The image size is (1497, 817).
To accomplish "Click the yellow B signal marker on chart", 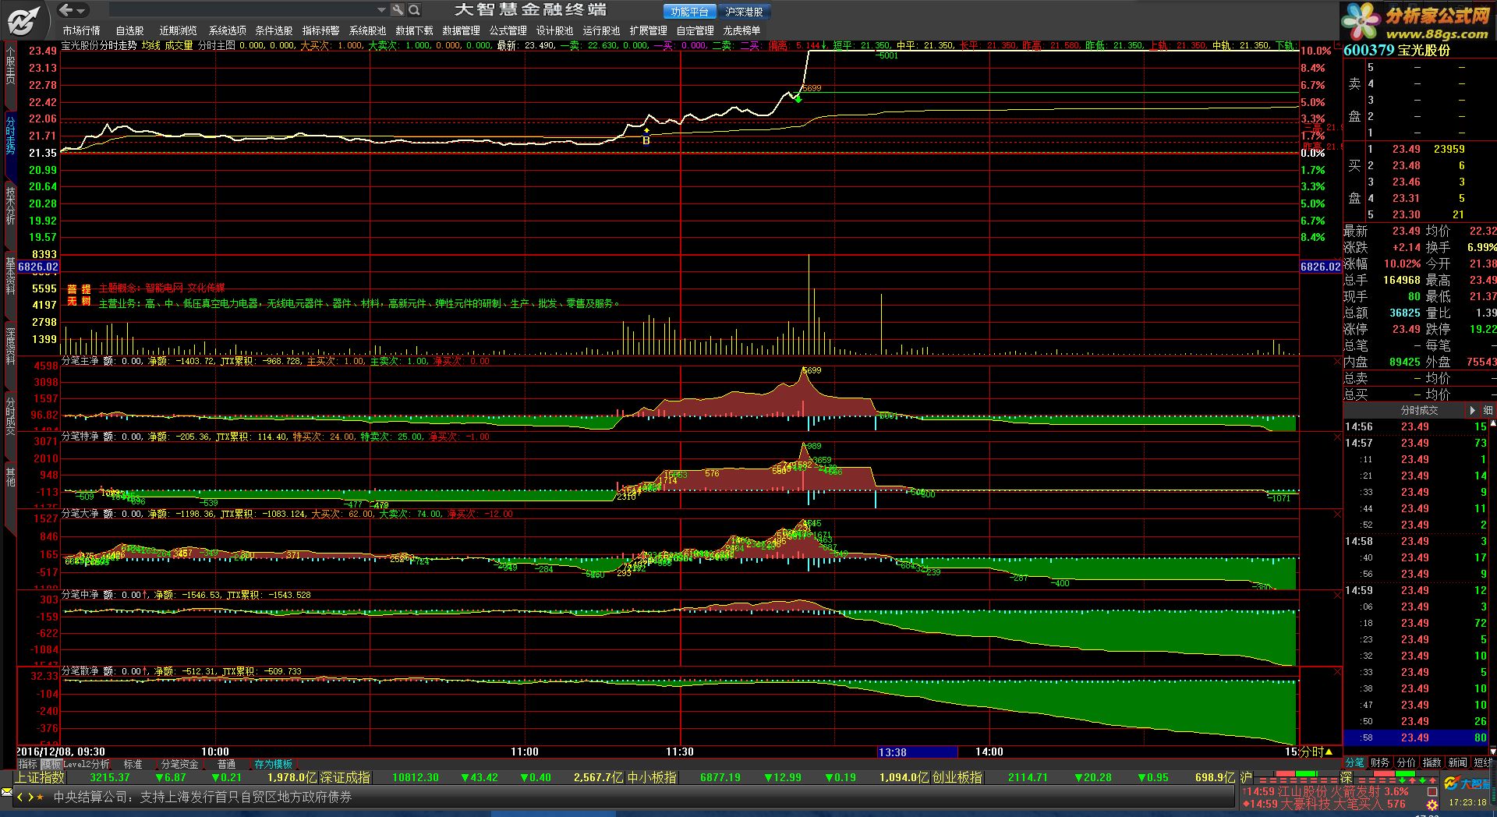I will pyautogui.click(x=646, y=140).
